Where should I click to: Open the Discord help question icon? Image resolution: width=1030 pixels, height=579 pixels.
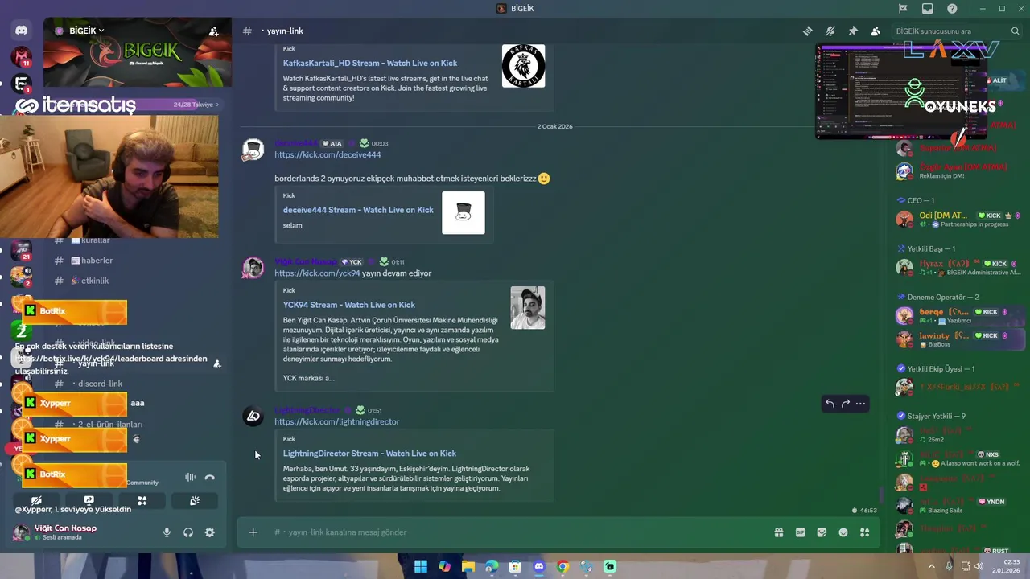[952, 8]
